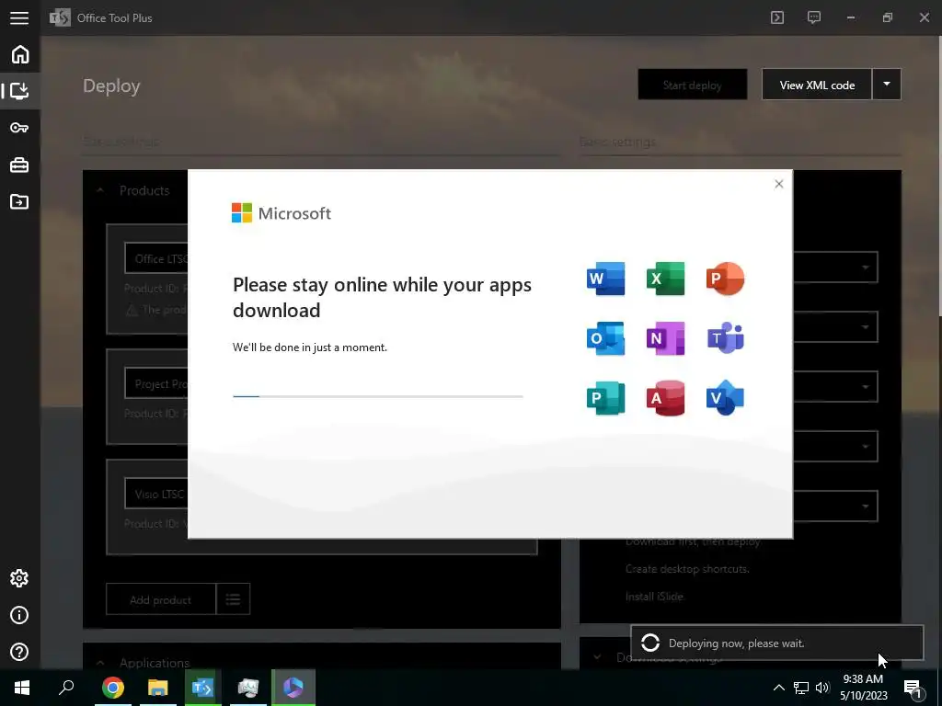Click the Access app icon
The height and width of the screenshot is (706, 942).
666,398
